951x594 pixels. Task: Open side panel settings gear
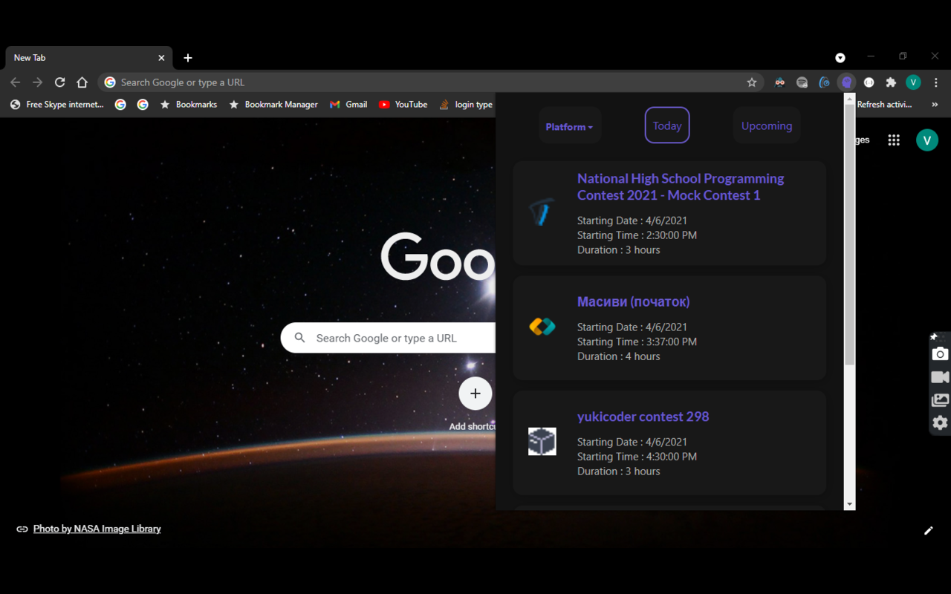[x=940, y=422]
